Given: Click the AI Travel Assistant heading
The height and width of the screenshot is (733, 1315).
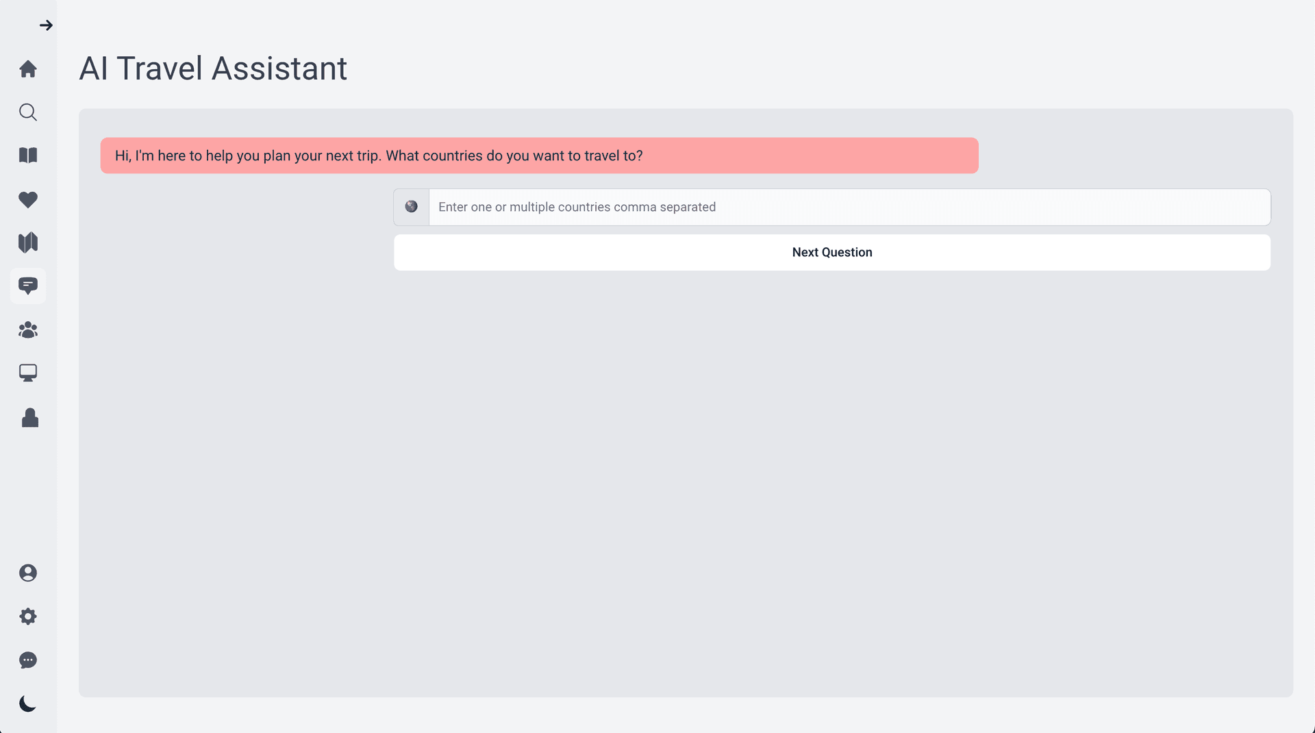Looking at the screenshot, I should (x=213, y=69).
